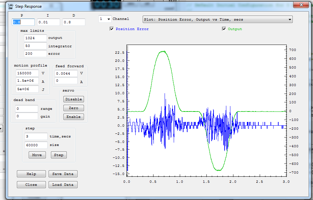Close the Step Response dialog window

click(x=301, y=5)
